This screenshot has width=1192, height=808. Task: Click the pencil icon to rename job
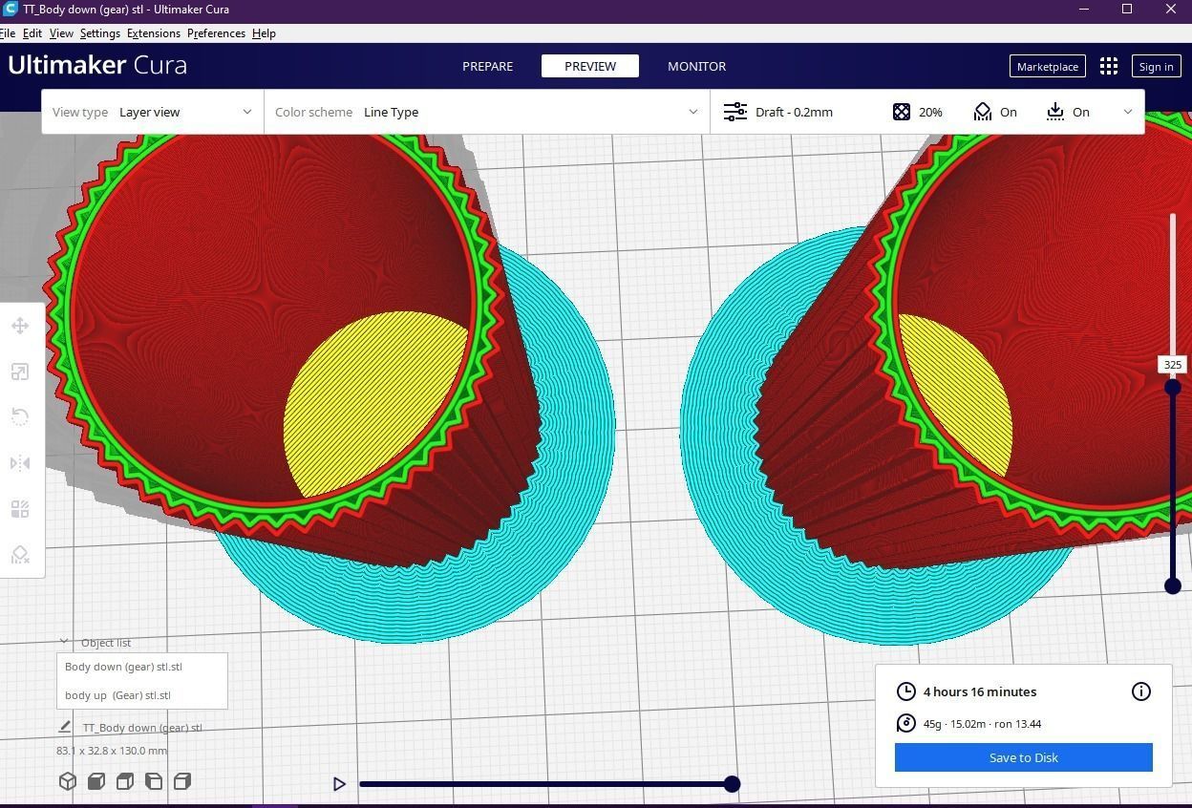[65, 727]
